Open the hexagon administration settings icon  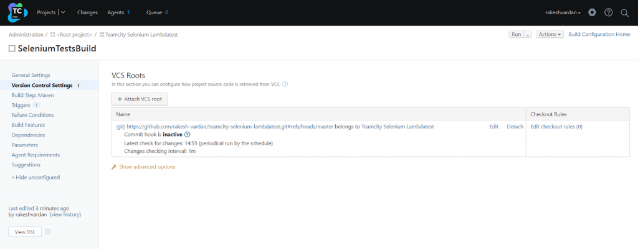pos(592,12)
